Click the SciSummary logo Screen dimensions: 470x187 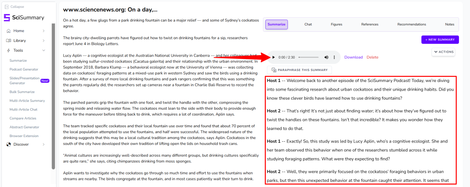pos(23,18)
